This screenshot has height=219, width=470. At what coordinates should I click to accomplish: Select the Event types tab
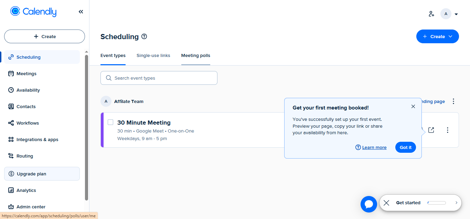[x=113, y=56]
